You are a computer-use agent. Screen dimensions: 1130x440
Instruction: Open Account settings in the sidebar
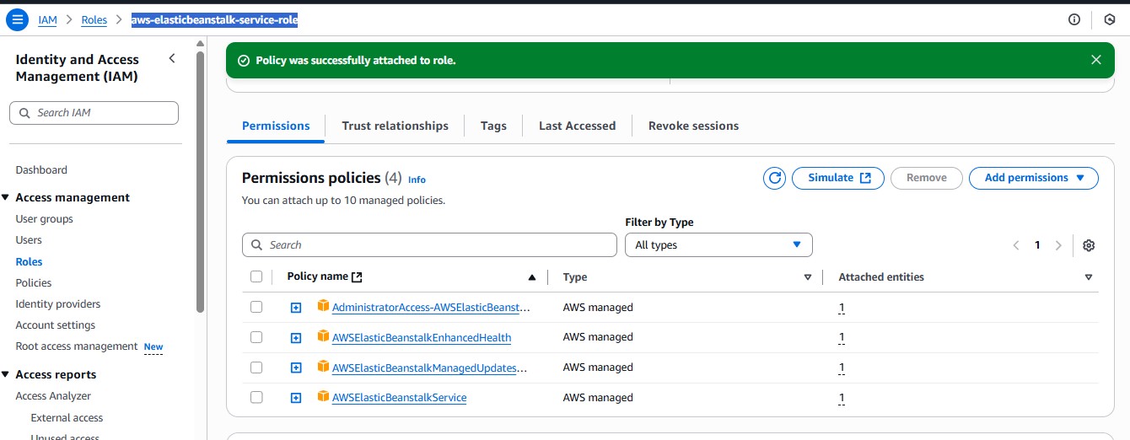(56, 325)
